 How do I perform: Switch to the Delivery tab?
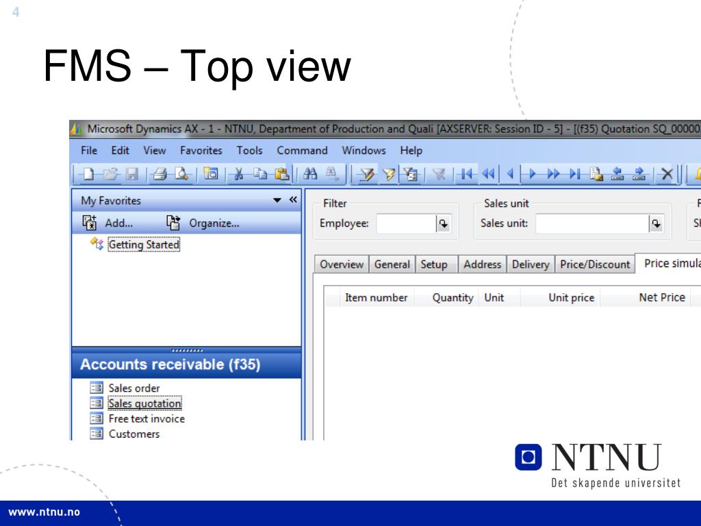531,264
